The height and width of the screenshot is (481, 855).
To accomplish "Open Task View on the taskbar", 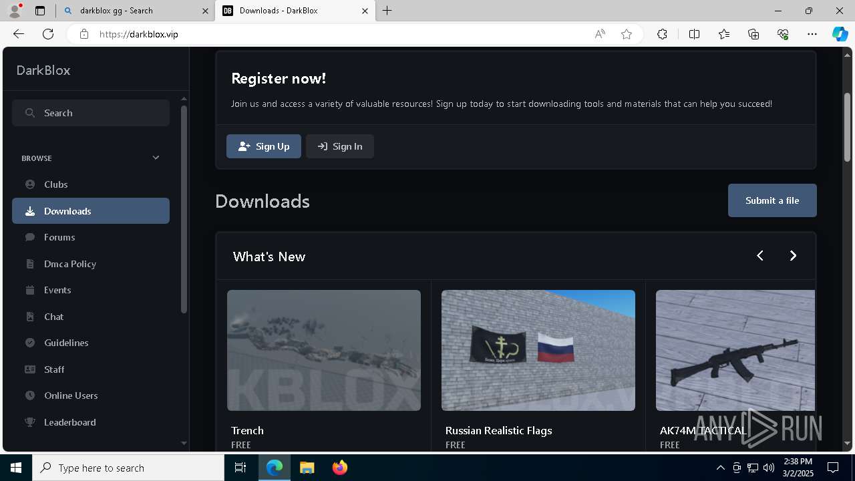I will click(x=240, y=468).
